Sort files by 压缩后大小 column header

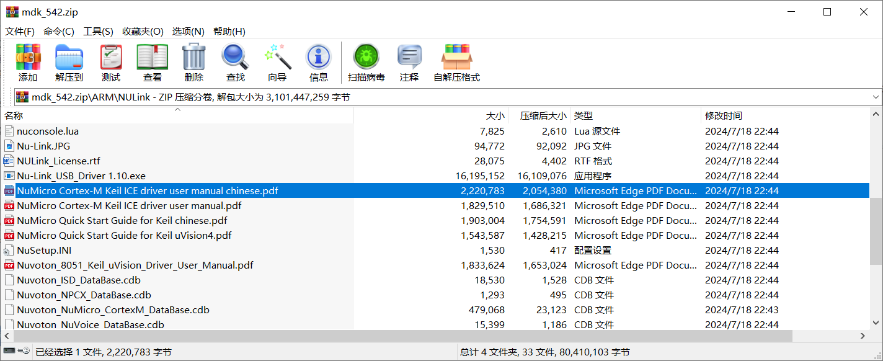[539, 115]
